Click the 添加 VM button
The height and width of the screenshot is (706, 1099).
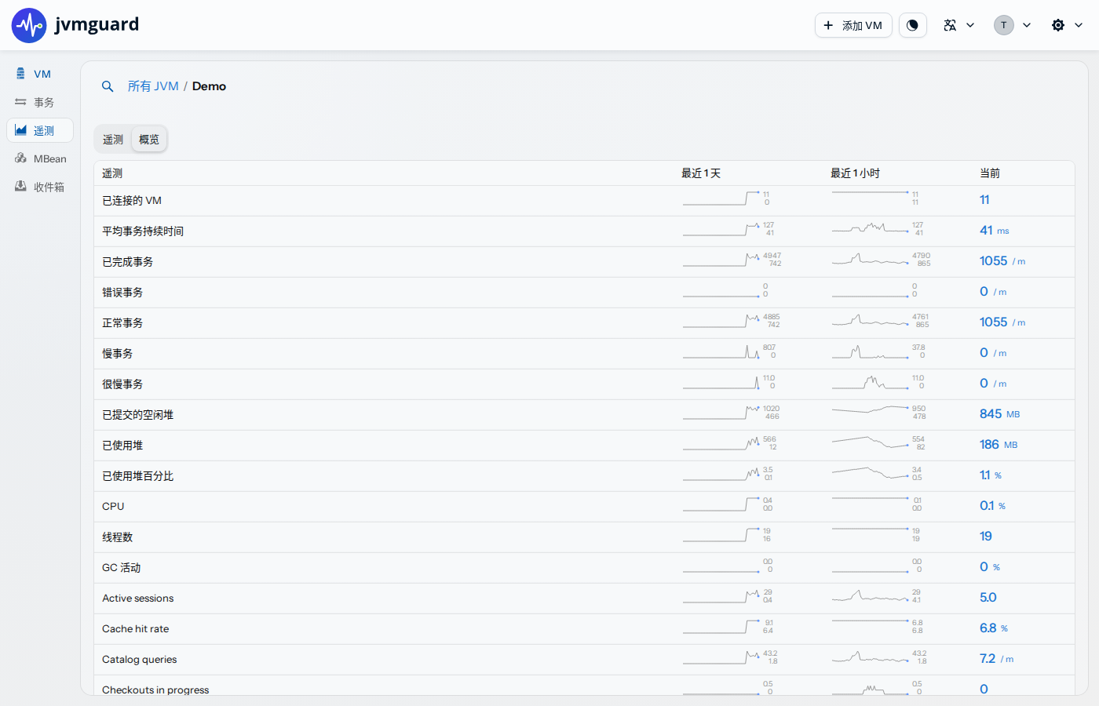(x=853, y=25)
